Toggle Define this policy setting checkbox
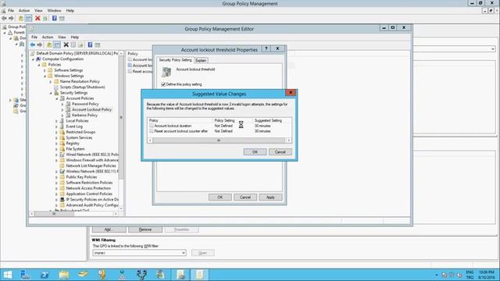Screen dimensions: 500x281 tap(163, 84)
